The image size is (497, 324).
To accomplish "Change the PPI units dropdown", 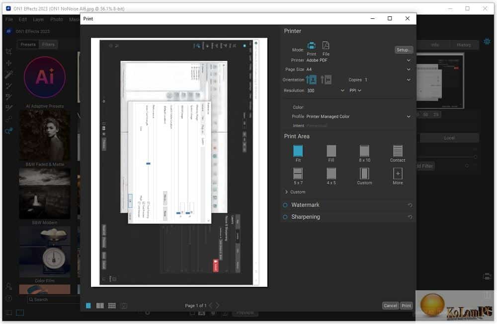I will [x=355, y=90].
